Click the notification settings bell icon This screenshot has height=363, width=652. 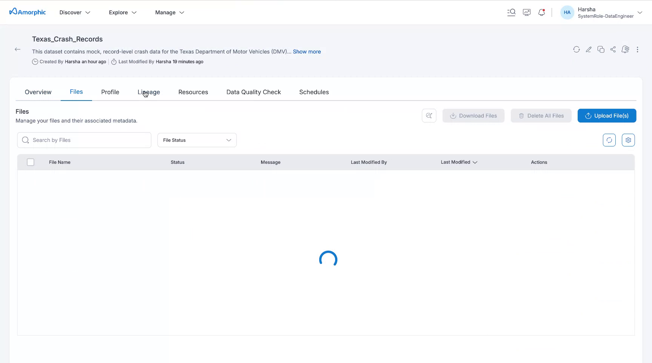point(625,49)
